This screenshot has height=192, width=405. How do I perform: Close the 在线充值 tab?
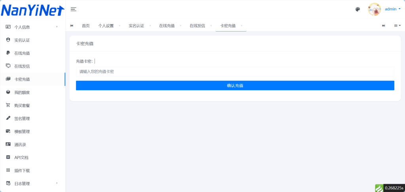coord(180,26)
